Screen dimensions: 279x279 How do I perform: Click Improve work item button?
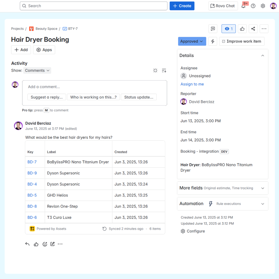click(242, 41)
